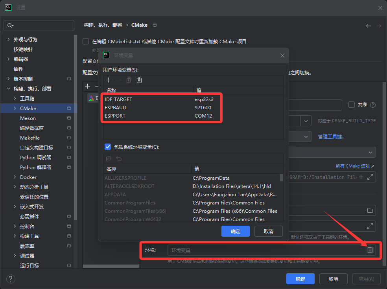The width and height of the screenshot is (387, 289).
Task: Click the forward navigation arrow
Action: pyautogui.click(x=379, y=26)
